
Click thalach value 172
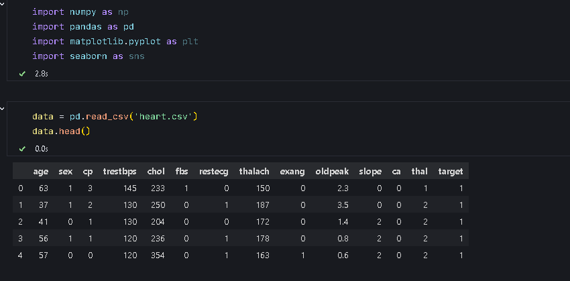point(262,222)
